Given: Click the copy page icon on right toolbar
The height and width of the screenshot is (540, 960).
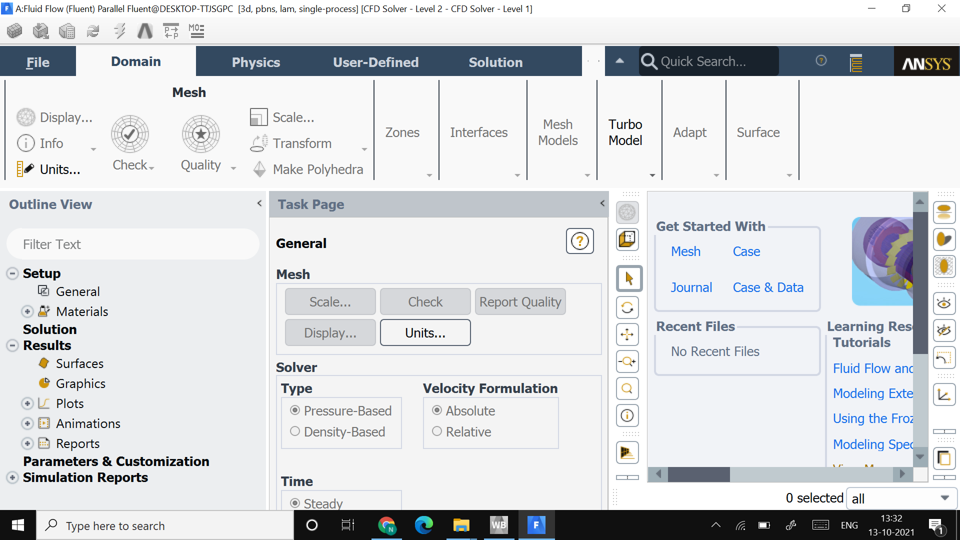Looking at the screenshot, I should (x=944, y=458).
